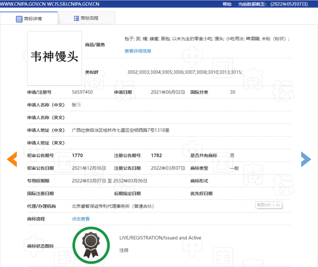Click the 截图(Alt + A) button

[268, 205]
